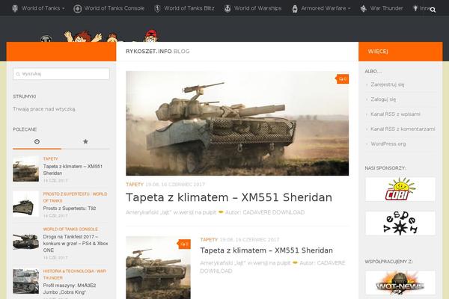
Task: Open sidebar M4A3E2 Jumbo thumbnail
Action: coord(25,281)
